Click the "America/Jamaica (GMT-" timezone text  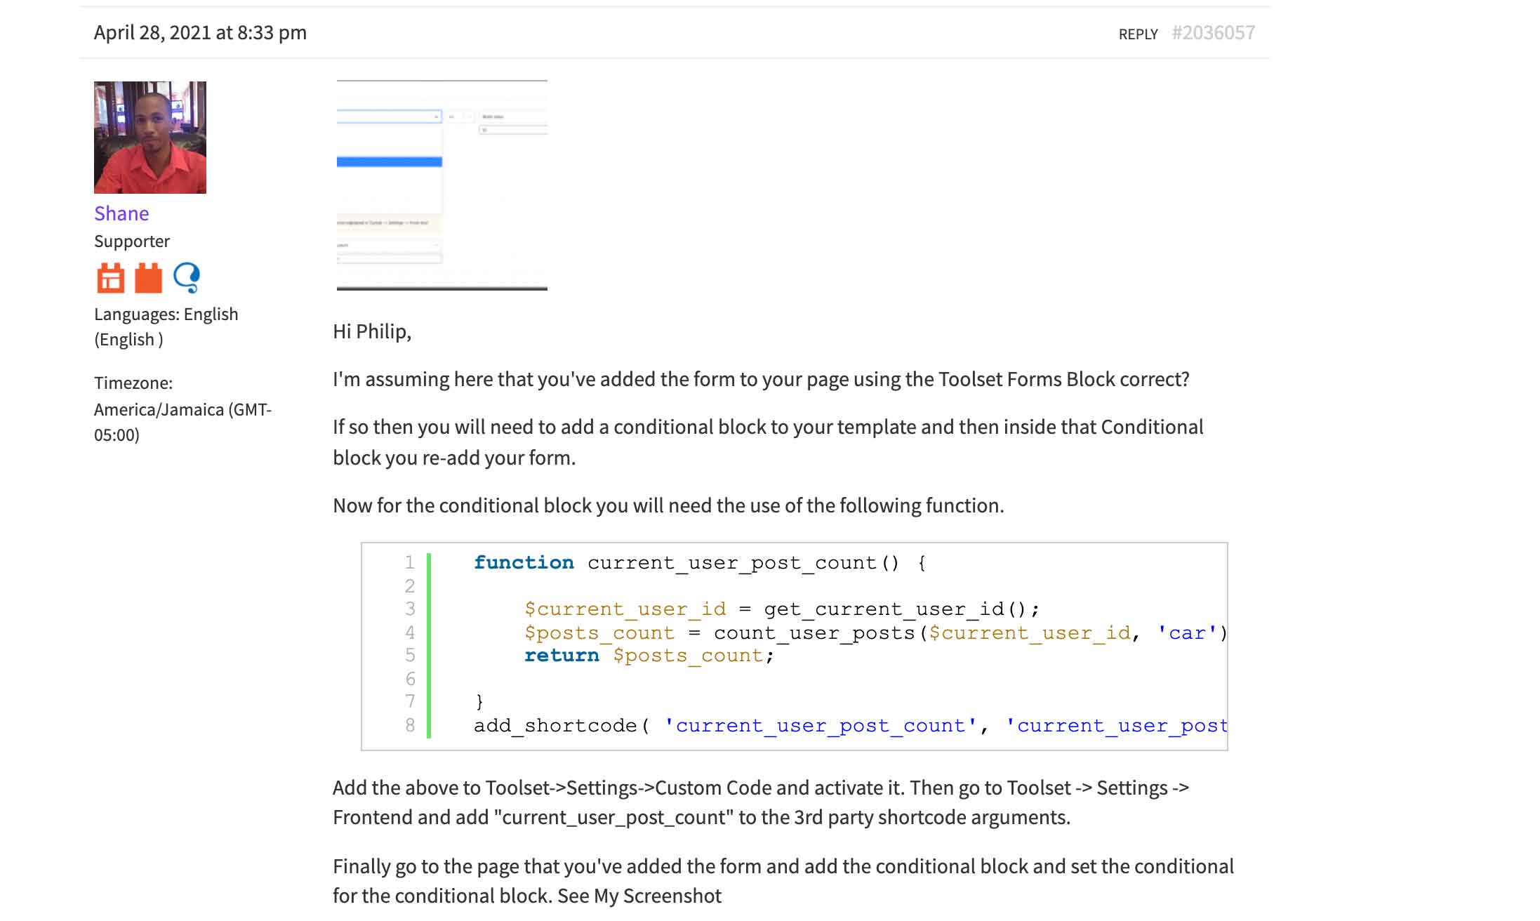point(183,410)
